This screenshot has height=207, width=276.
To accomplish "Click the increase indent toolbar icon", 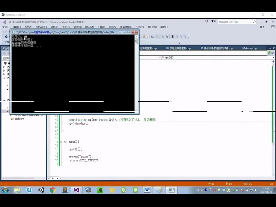I will click(x=166, y=37).
